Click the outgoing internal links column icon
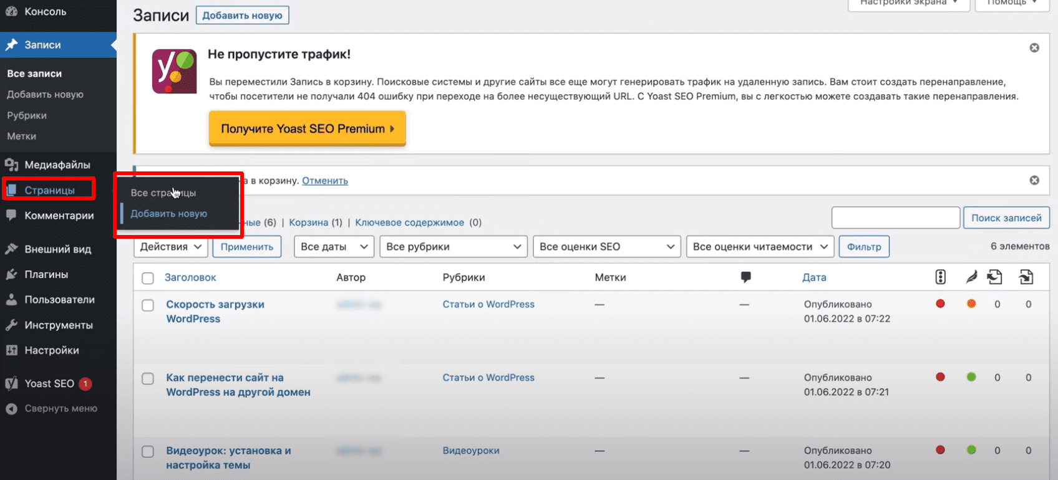 pyautogui.click(x=995, y=277)
